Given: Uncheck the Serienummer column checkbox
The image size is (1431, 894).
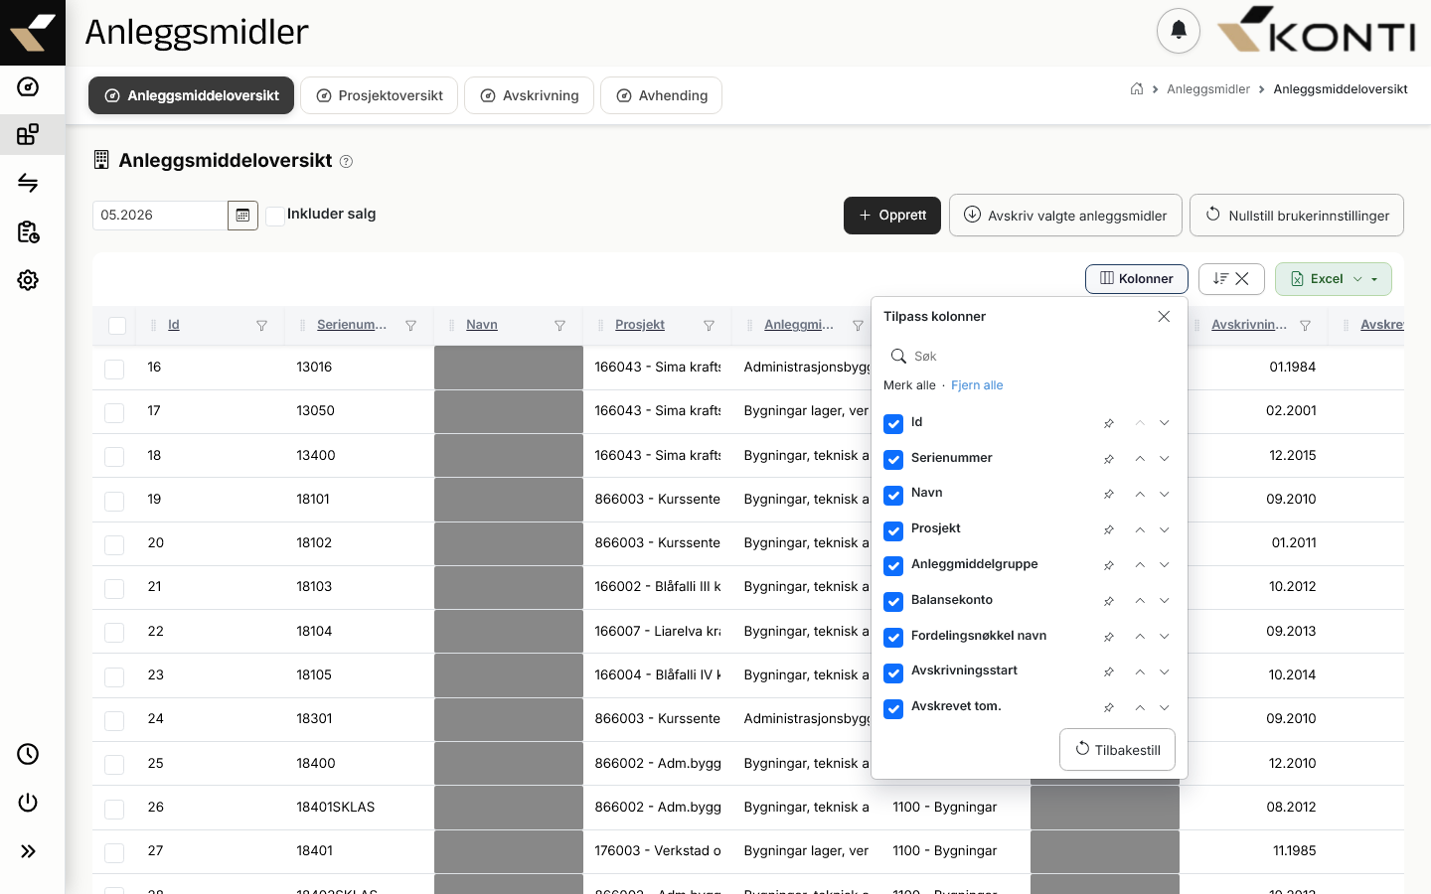Looking at the screenshot, I should 893,459.
